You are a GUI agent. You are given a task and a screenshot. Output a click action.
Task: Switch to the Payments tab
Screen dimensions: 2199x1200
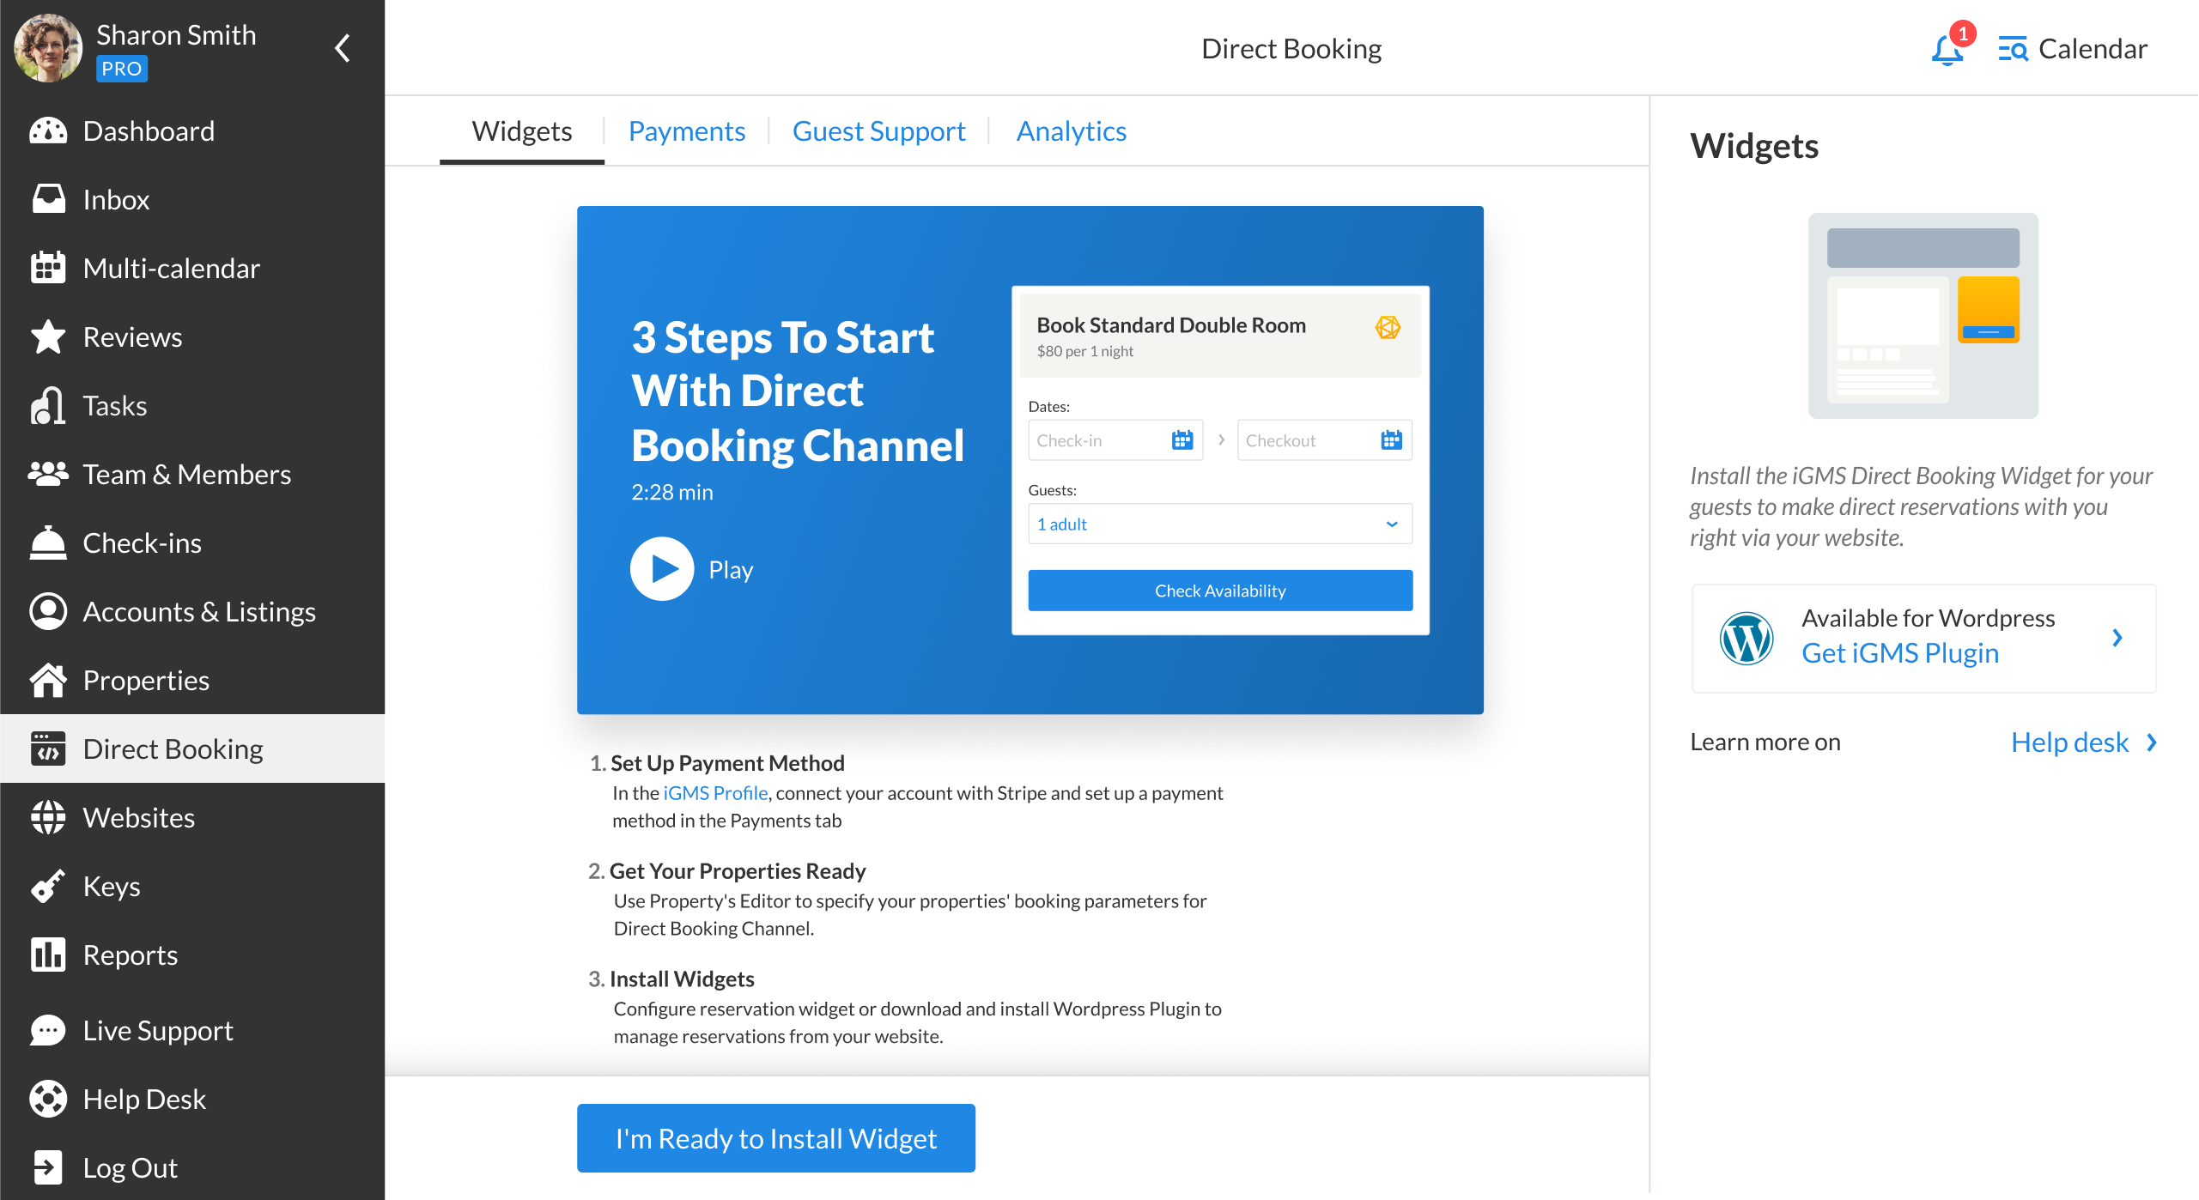point(686,131)
